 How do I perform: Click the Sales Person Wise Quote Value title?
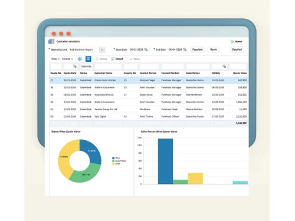point(159,131)
